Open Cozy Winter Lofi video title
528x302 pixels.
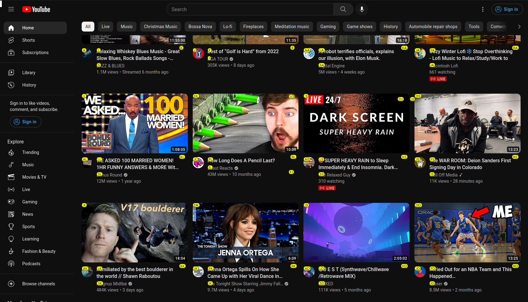(471, 55)
